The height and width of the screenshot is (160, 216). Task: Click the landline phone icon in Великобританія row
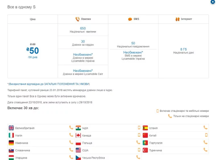pyautogui.click(x=71, y=127)
